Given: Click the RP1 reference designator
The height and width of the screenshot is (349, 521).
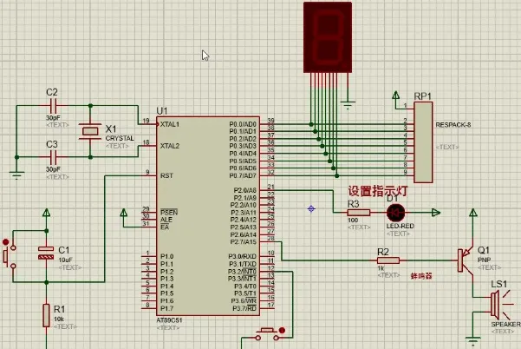Looking at the screenshot, I should click(423, 96).
